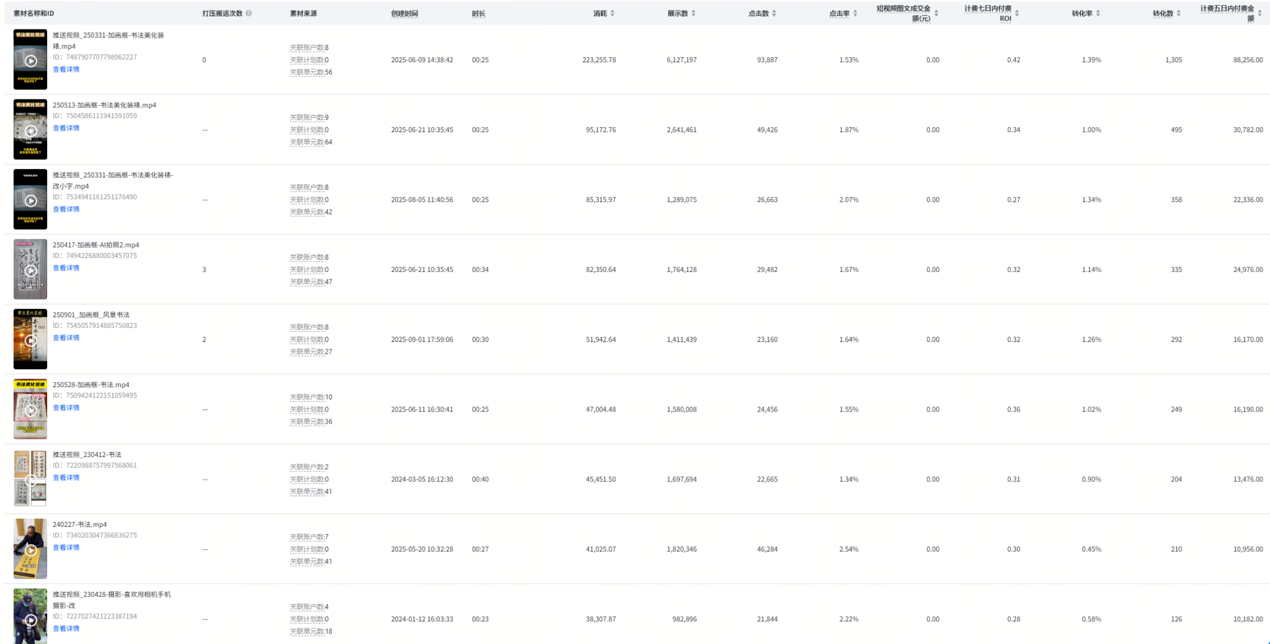Click 关联账户数:7 label
This screenshot has height=644, width=1270.
click(309, 537)
